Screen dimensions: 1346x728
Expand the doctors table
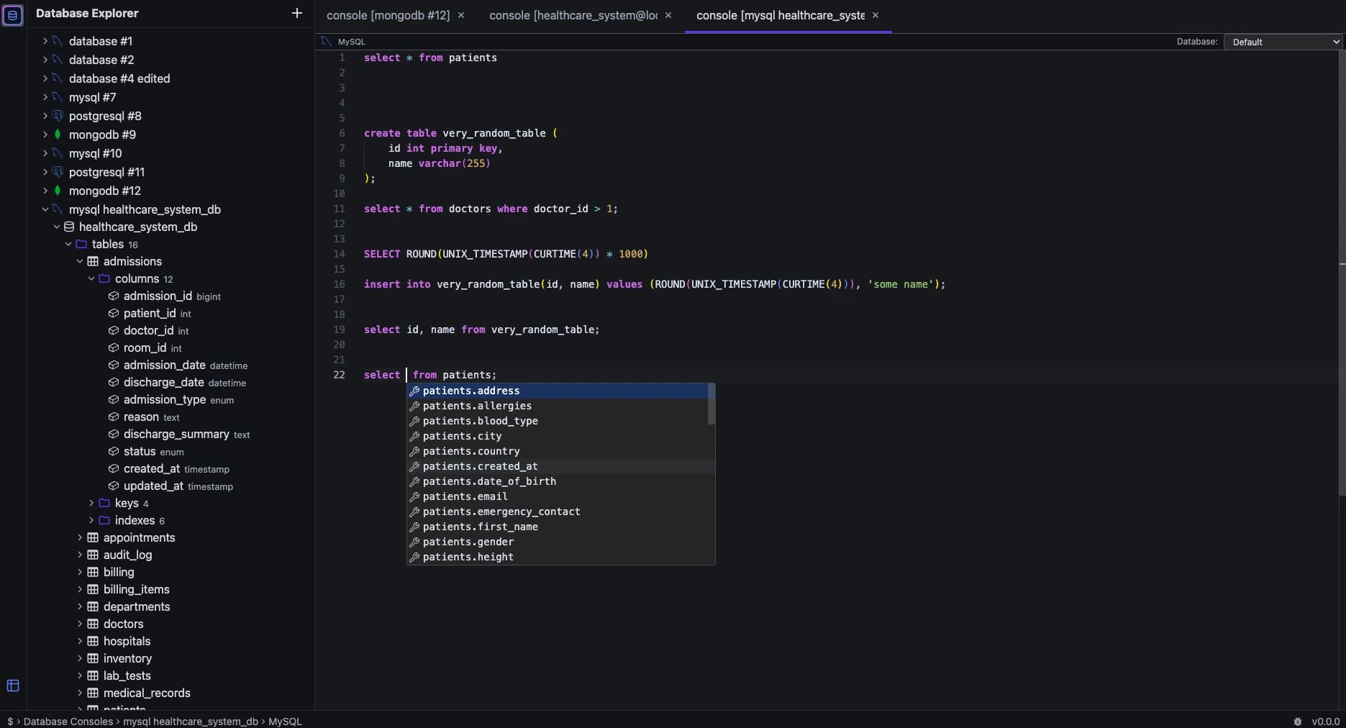click(81, 624)
